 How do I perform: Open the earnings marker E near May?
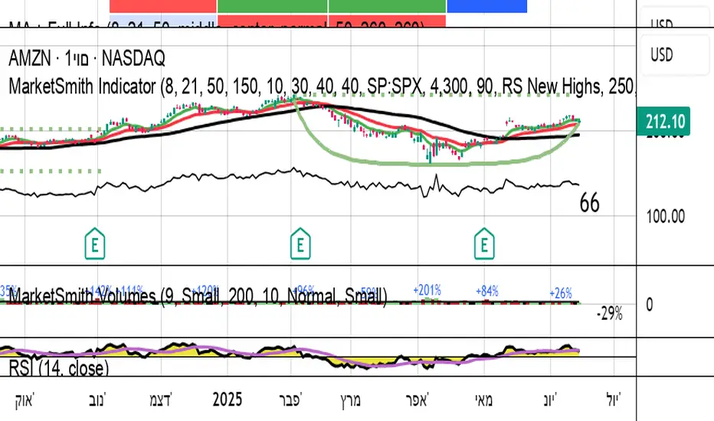(484, 244)
